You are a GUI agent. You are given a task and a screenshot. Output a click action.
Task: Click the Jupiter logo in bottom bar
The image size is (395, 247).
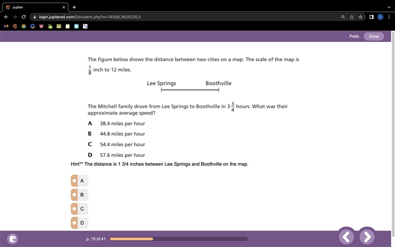tap(13, 239)
